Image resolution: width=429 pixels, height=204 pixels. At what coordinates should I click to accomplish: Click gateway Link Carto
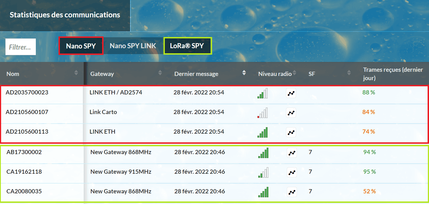pyautogui.click(x=103, y=112)
